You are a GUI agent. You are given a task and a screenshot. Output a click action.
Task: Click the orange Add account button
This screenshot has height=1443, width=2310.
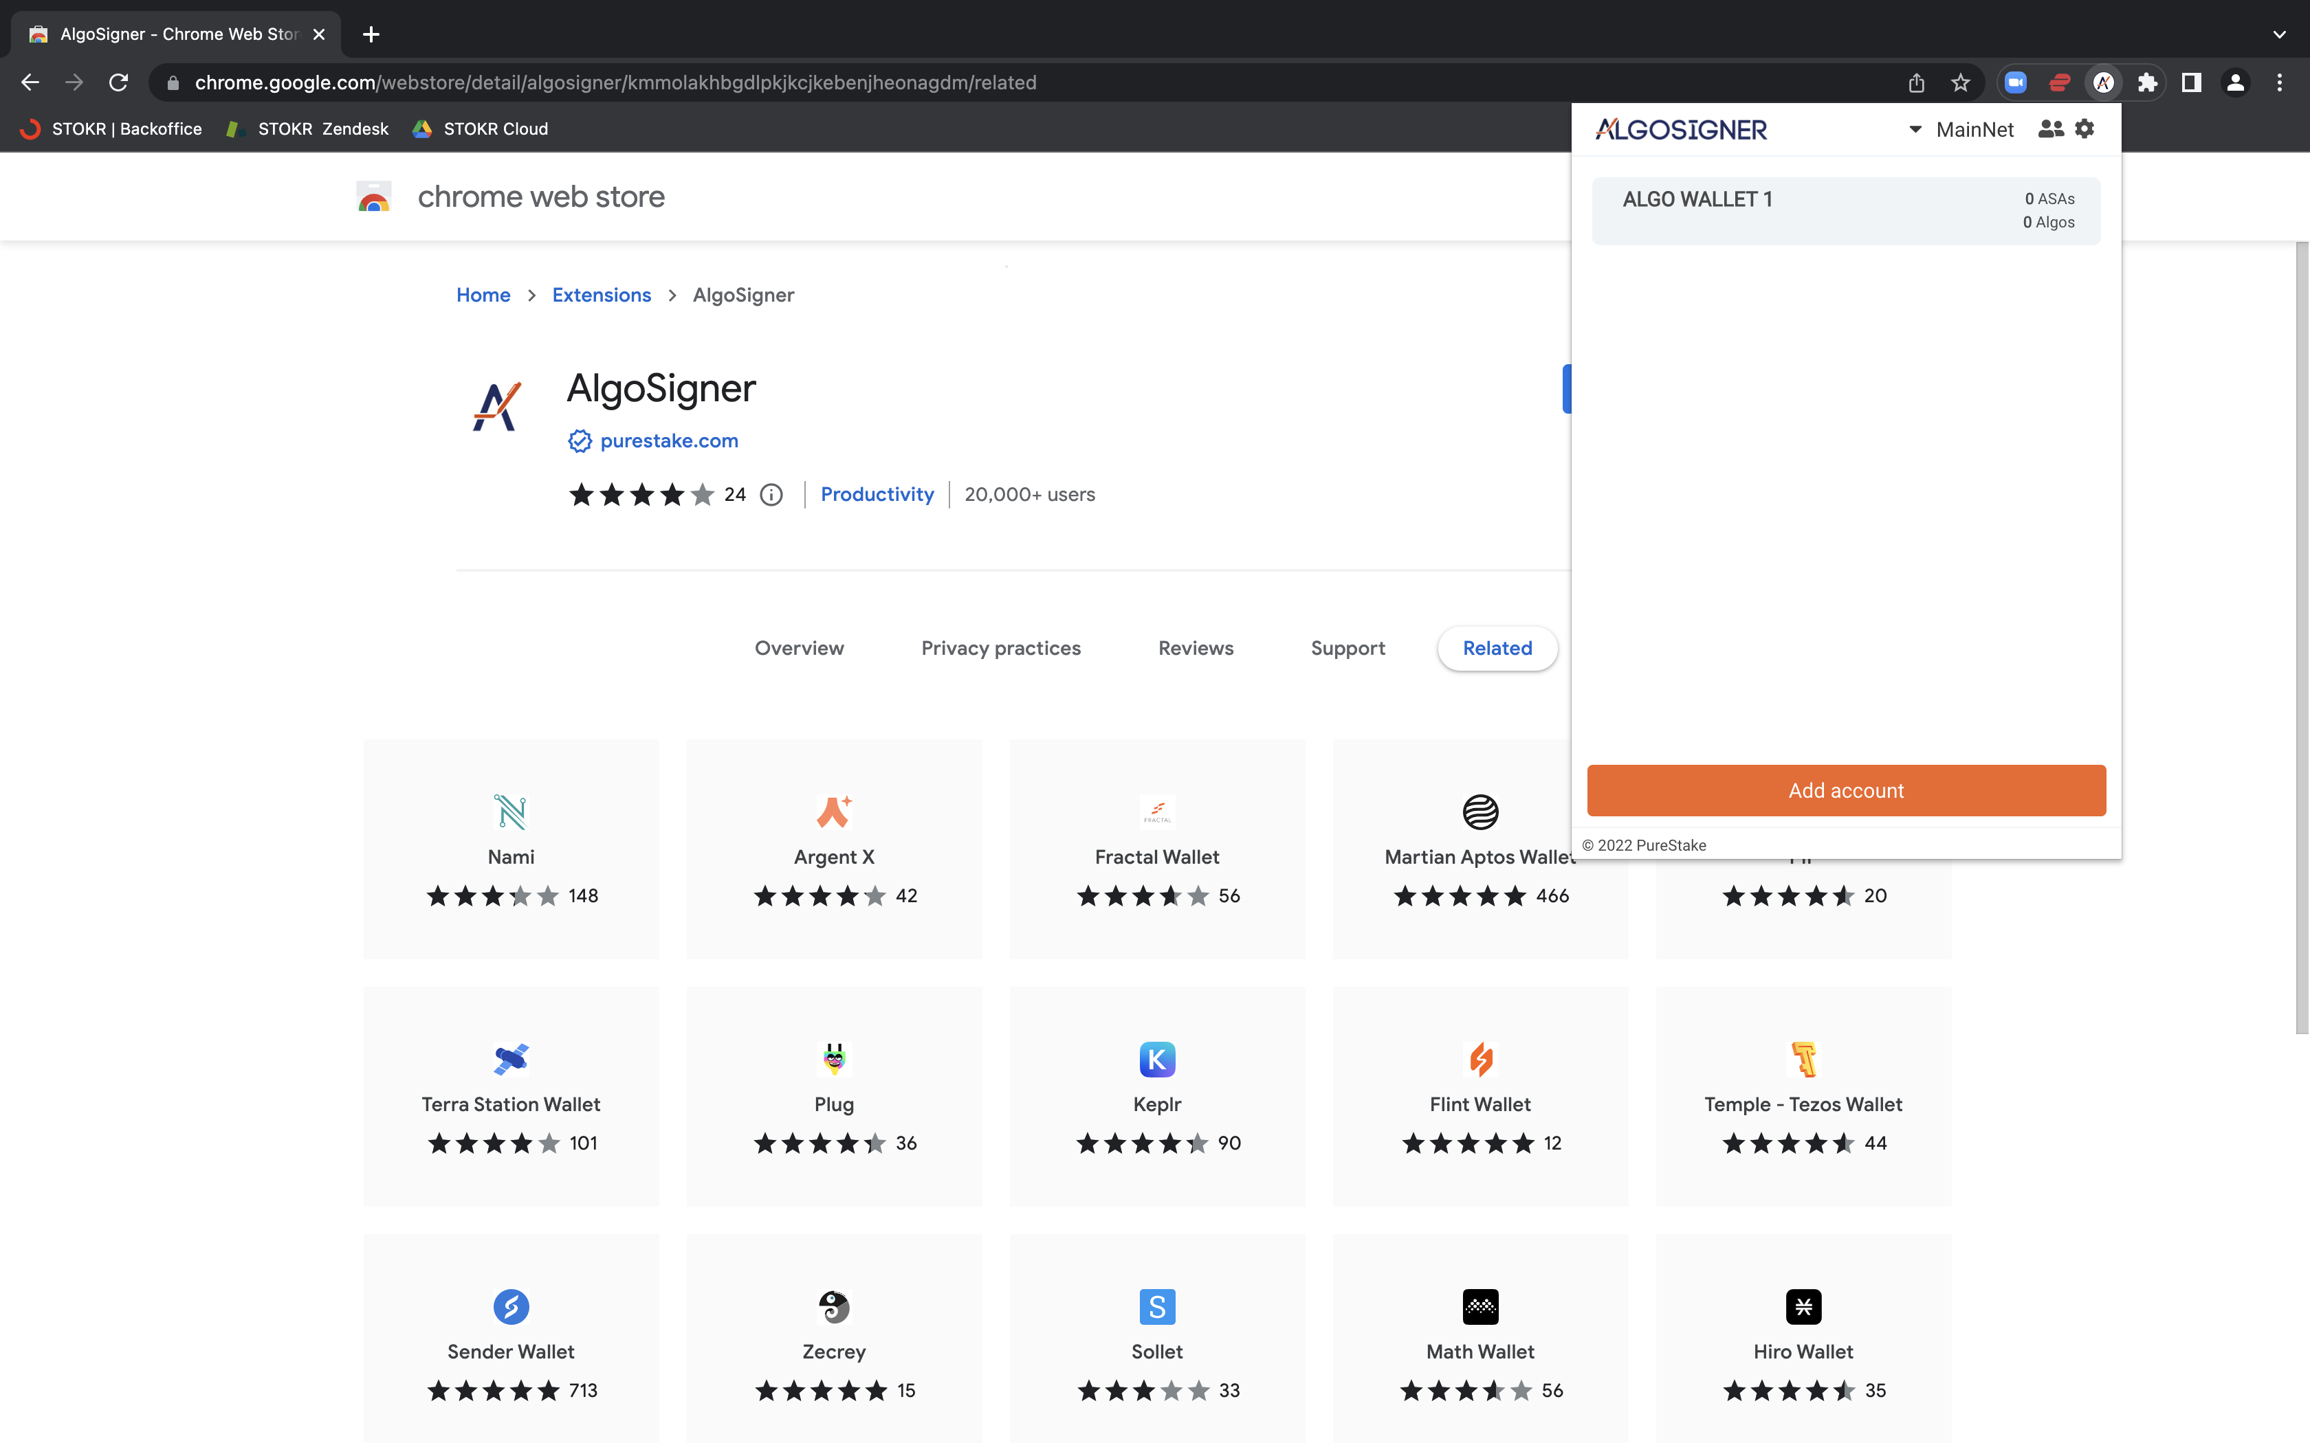point(1846,790)
